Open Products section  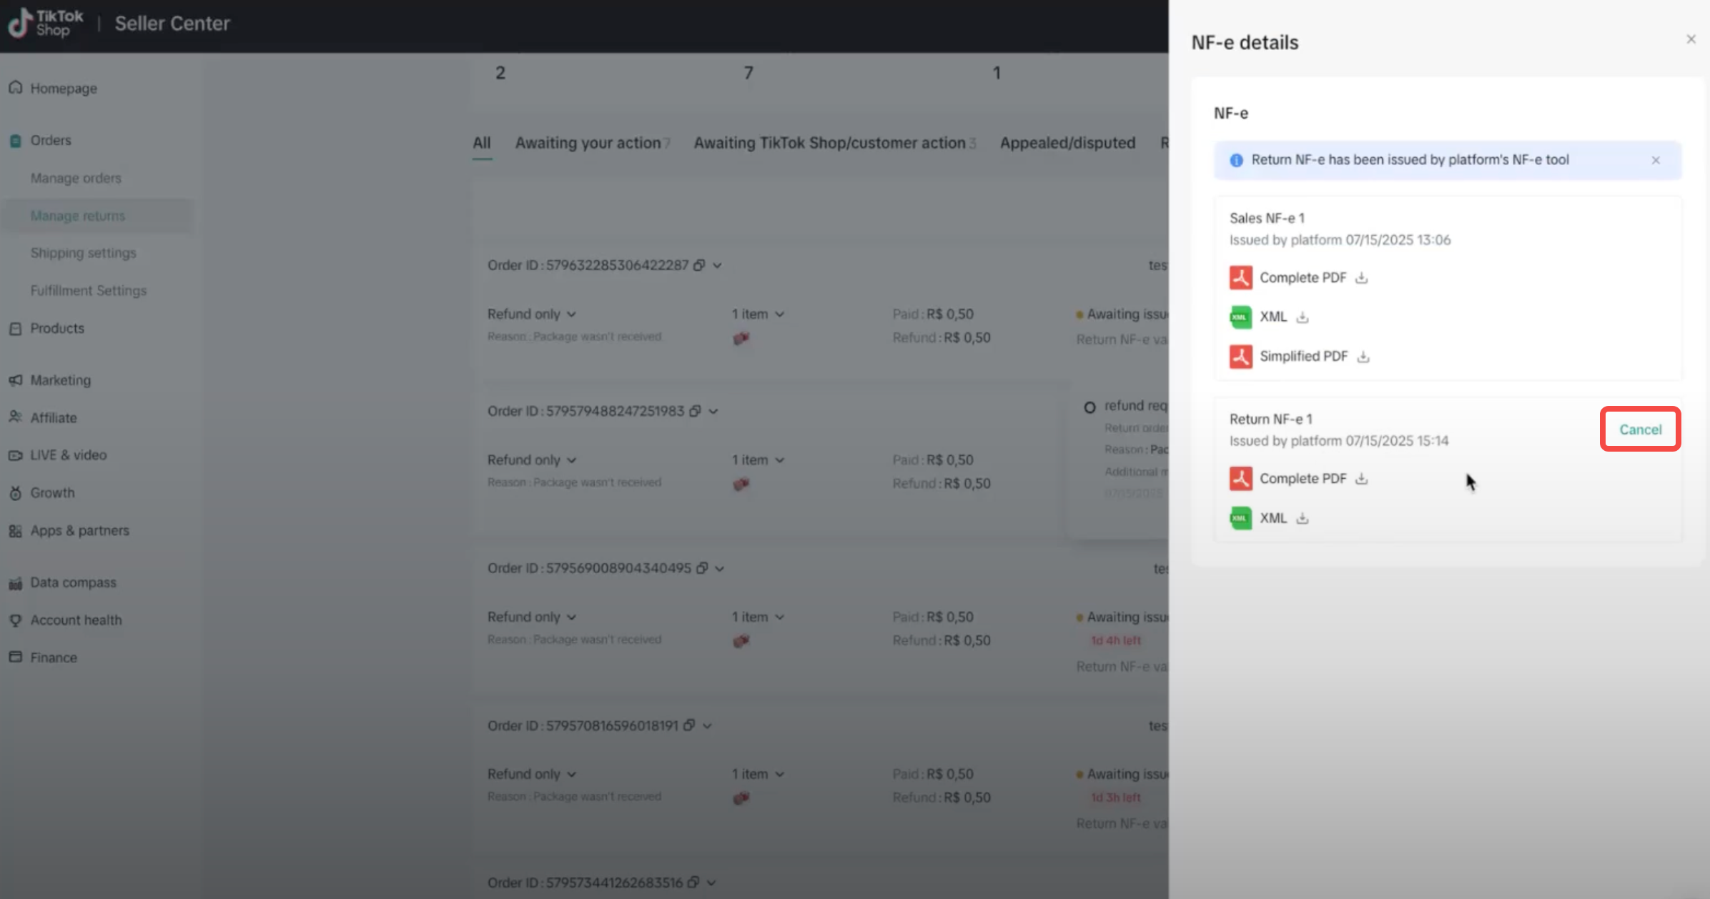56,329
